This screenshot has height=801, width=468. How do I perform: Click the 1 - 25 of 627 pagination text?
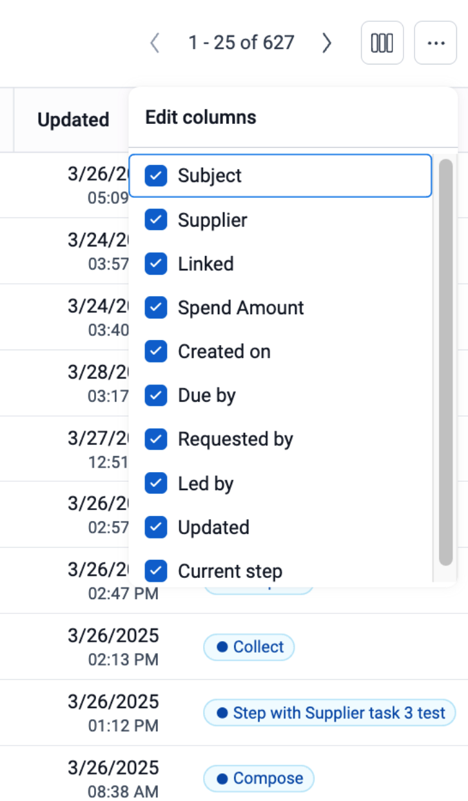241,43
